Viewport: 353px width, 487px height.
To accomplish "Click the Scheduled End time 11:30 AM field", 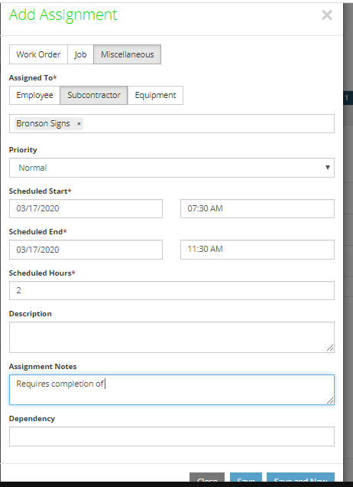I will click(x=257, y=250).
